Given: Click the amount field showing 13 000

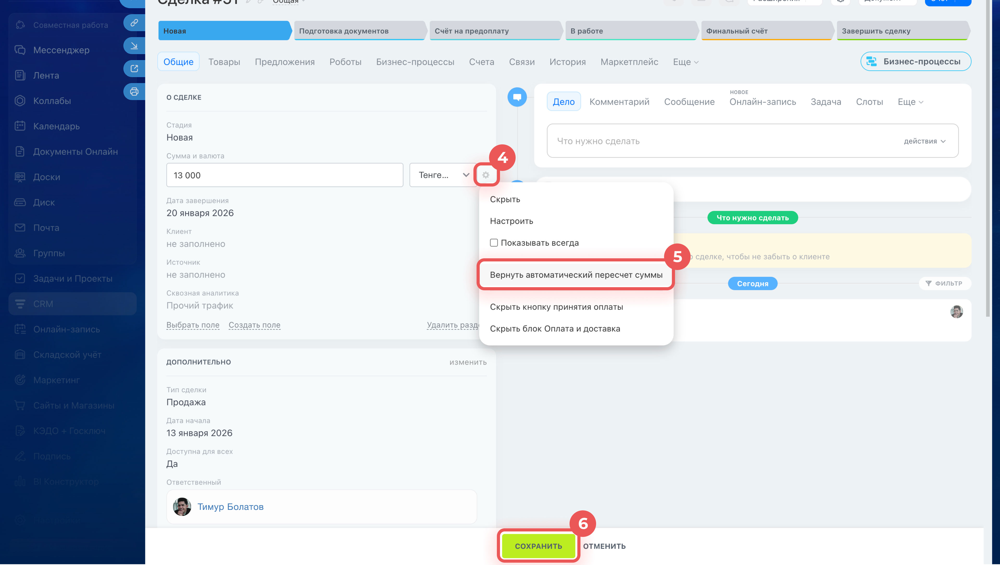Looking at the screenshot, I should tap(284, 175).
